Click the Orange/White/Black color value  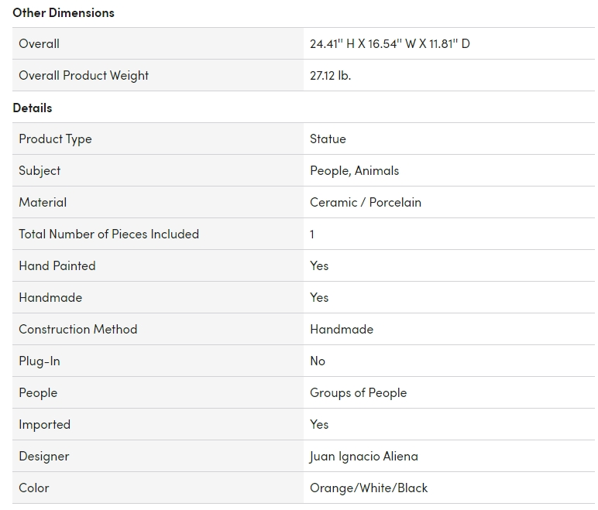[x=369, y=488]
